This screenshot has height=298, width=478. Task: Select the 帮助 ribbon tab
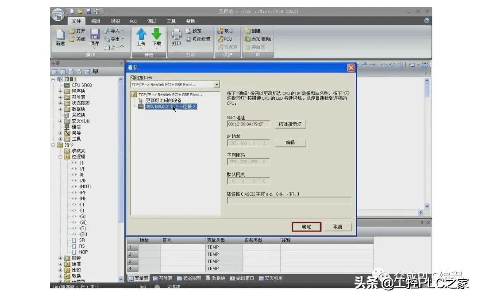click(x=190, y=21)
